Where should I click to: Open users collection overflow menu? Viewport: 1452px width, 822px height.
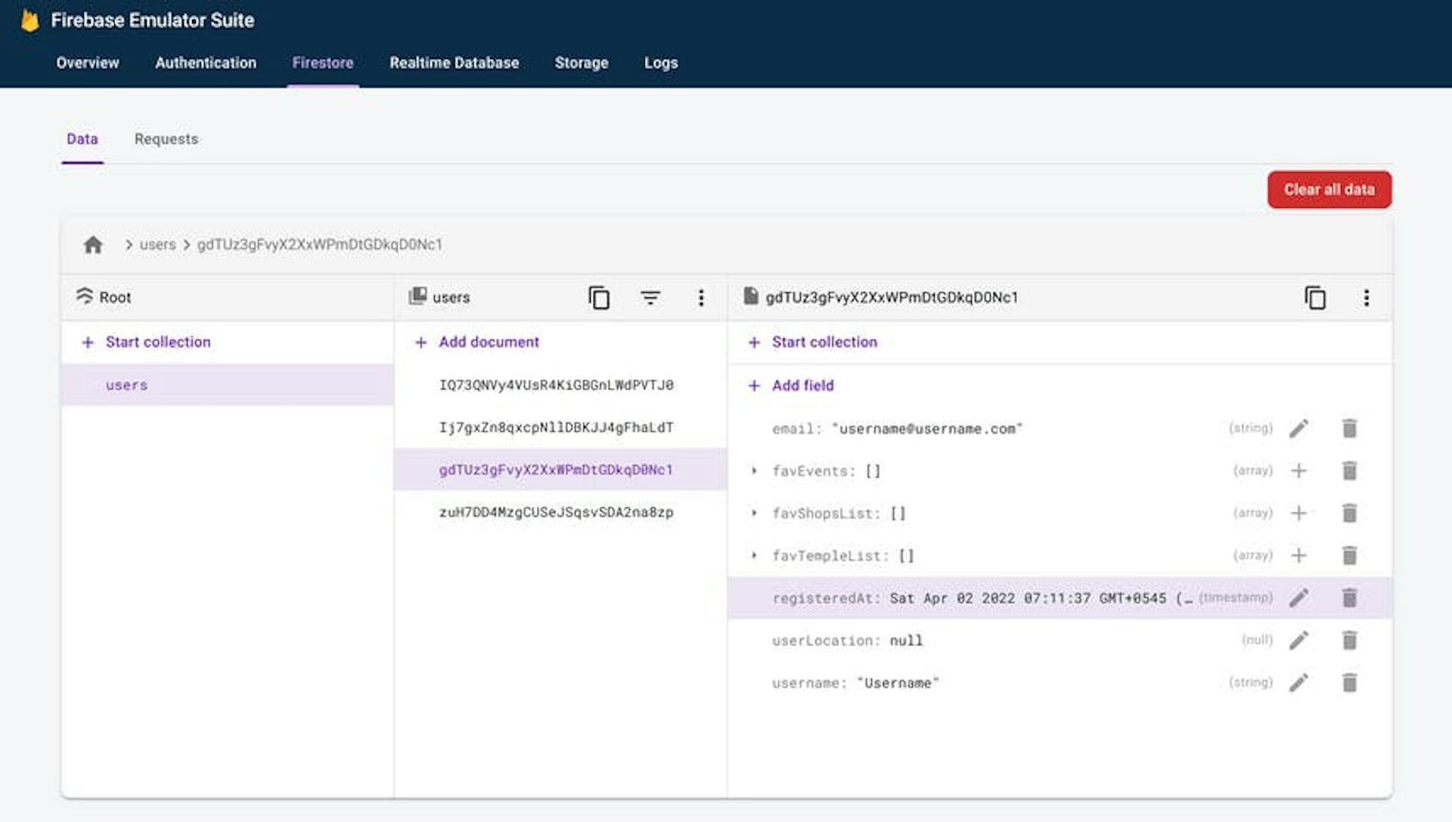[x=701, y=298]
